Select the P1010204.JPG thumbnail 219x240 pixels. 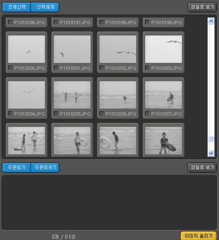pyautogui.click(x=27, y=95)
